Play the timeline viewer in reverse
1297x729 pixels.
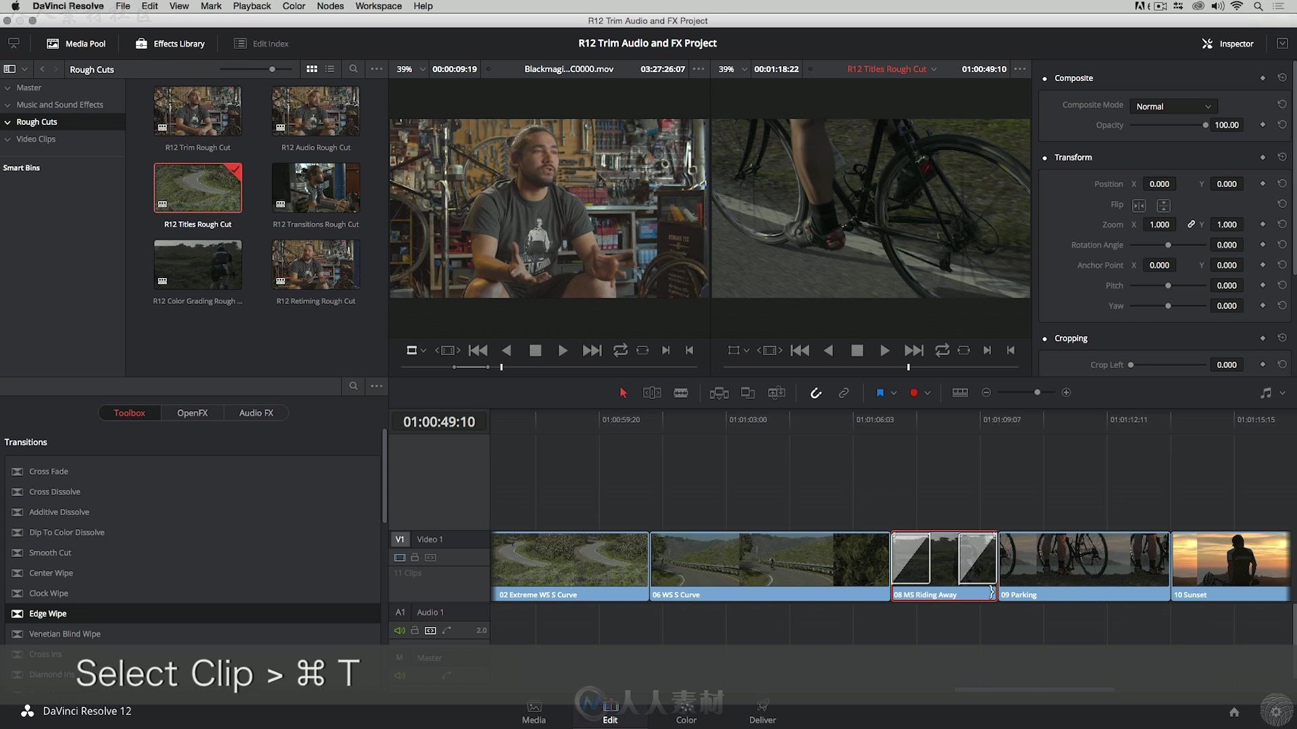pos(828,350)
